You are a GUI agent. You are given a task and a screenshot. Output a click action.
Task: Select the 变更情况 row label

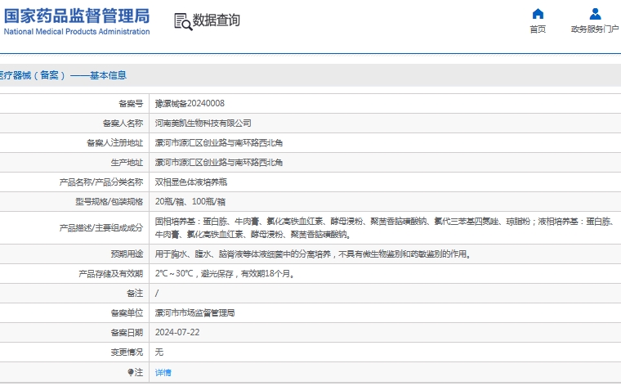click(127, 352)
